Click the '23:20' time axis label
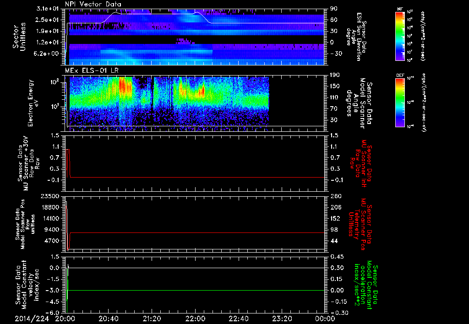469x324 pixels. [282, 319]
